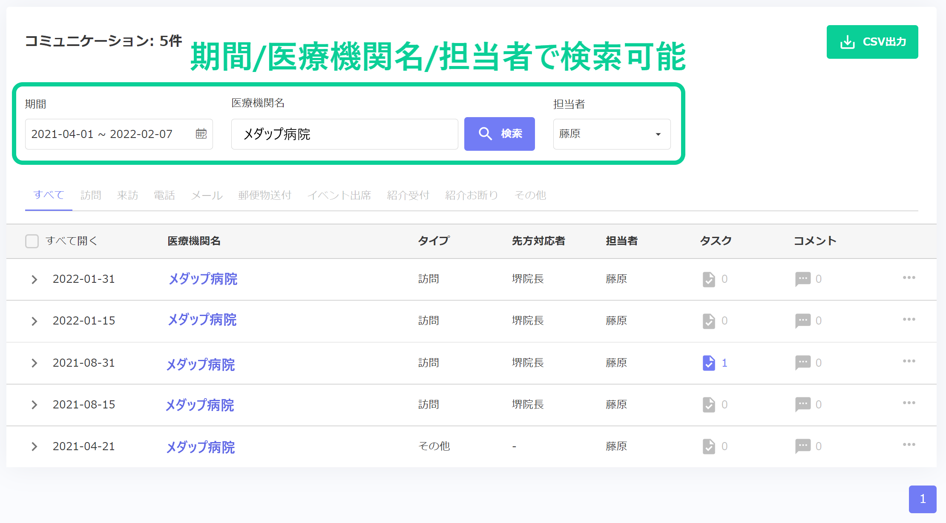Select the すべて tab
The image size is (946, 523).
pos(49,195)
